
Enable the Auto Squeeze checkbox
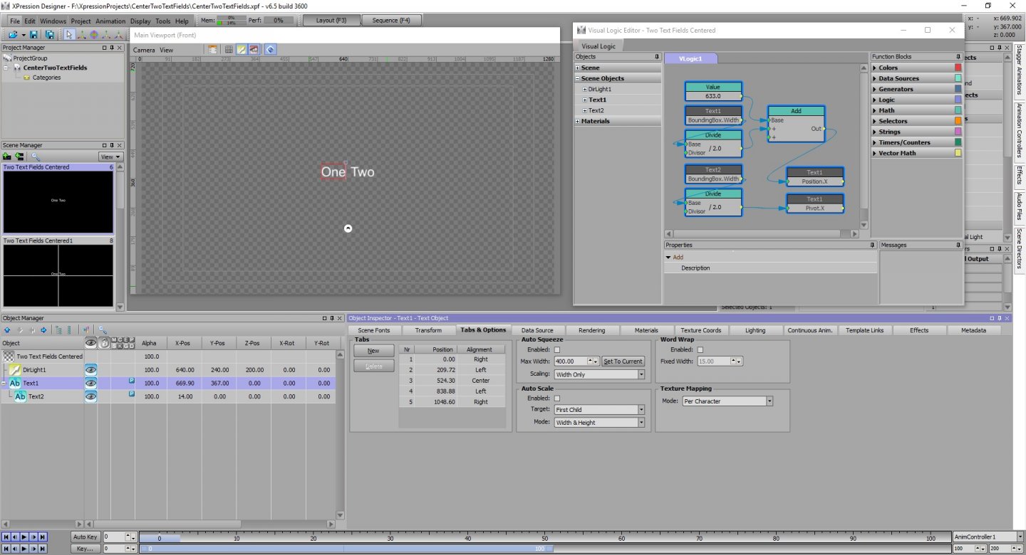pos(557,349)
